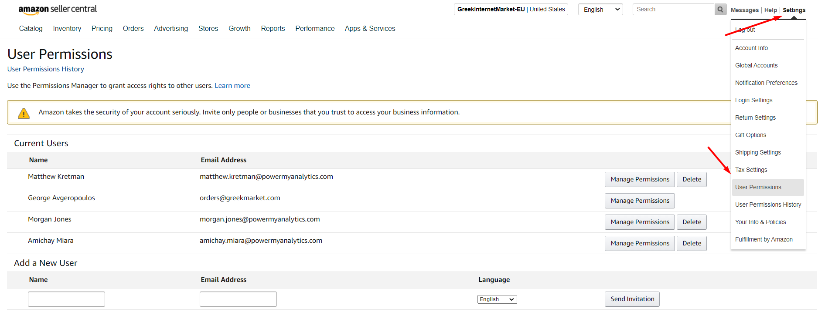Image resolution: width=818 pixels, height=322 pixels.
Task: Delete user Morgan Jones
Action: click(692, 222)
